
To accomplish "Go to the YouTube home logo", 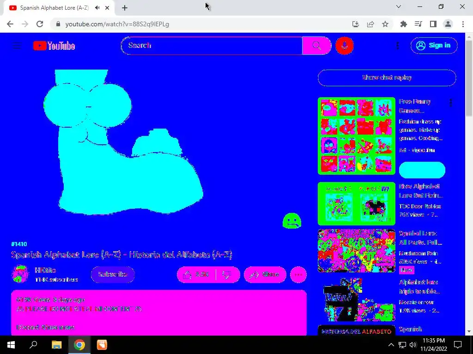I will pyautogui.click(x=54, y=46).
